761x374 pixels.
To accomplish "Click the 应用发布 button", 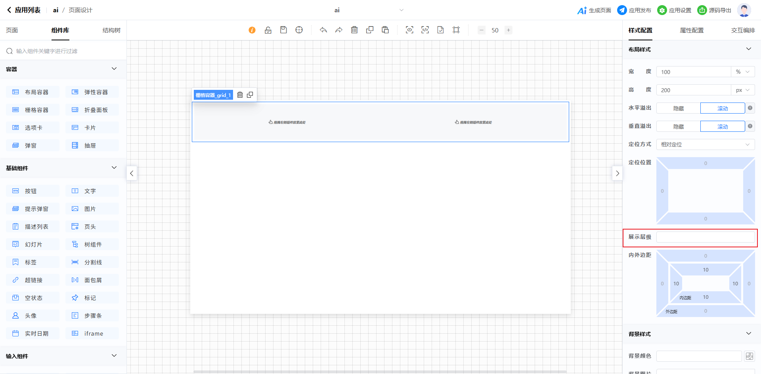I will (x=634, y=10).
